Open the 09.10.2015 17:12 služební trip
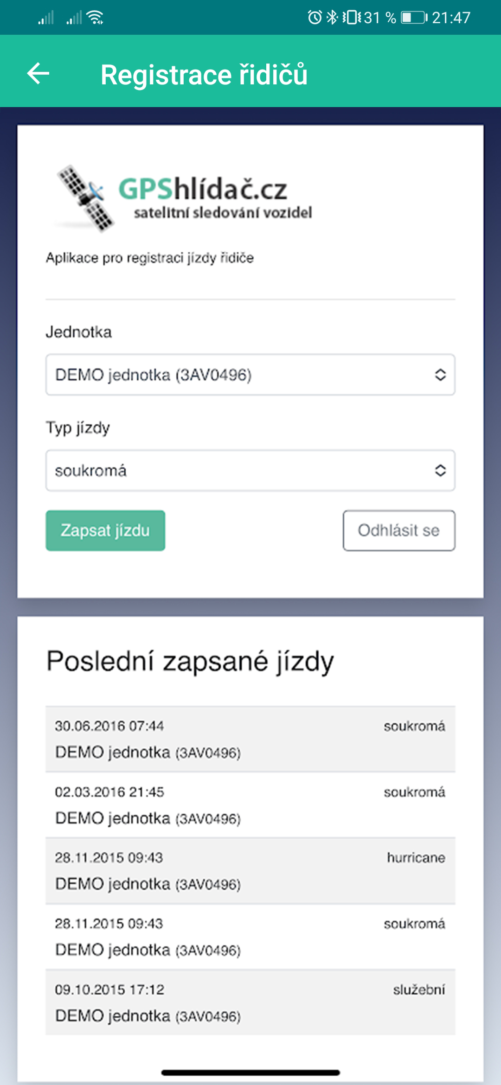 (250, 1002)
